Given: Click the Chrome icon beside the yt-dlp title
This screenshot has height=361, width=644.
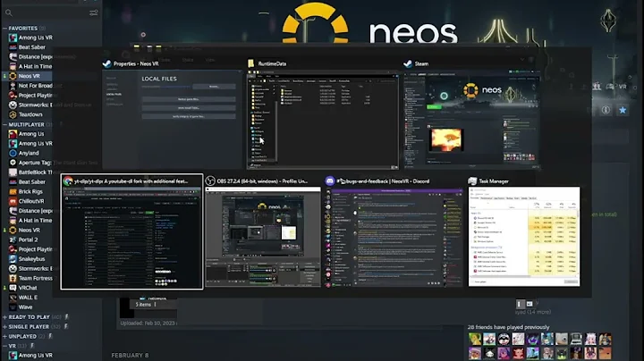Looking at the screenshot, I should click(x=68, y=180).
